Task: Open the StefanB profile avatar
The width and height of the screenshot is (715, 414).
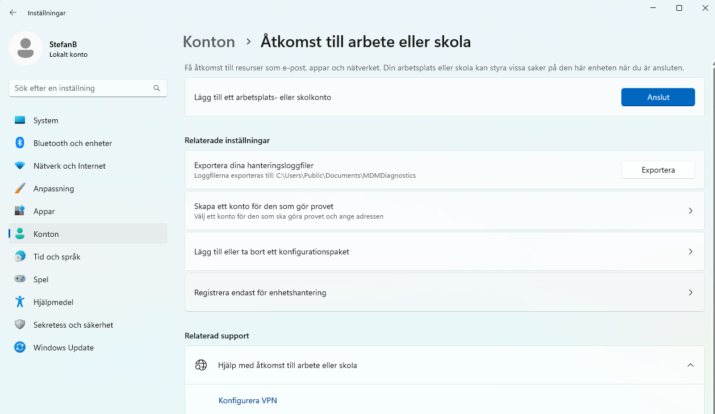Action: (25, 48)
